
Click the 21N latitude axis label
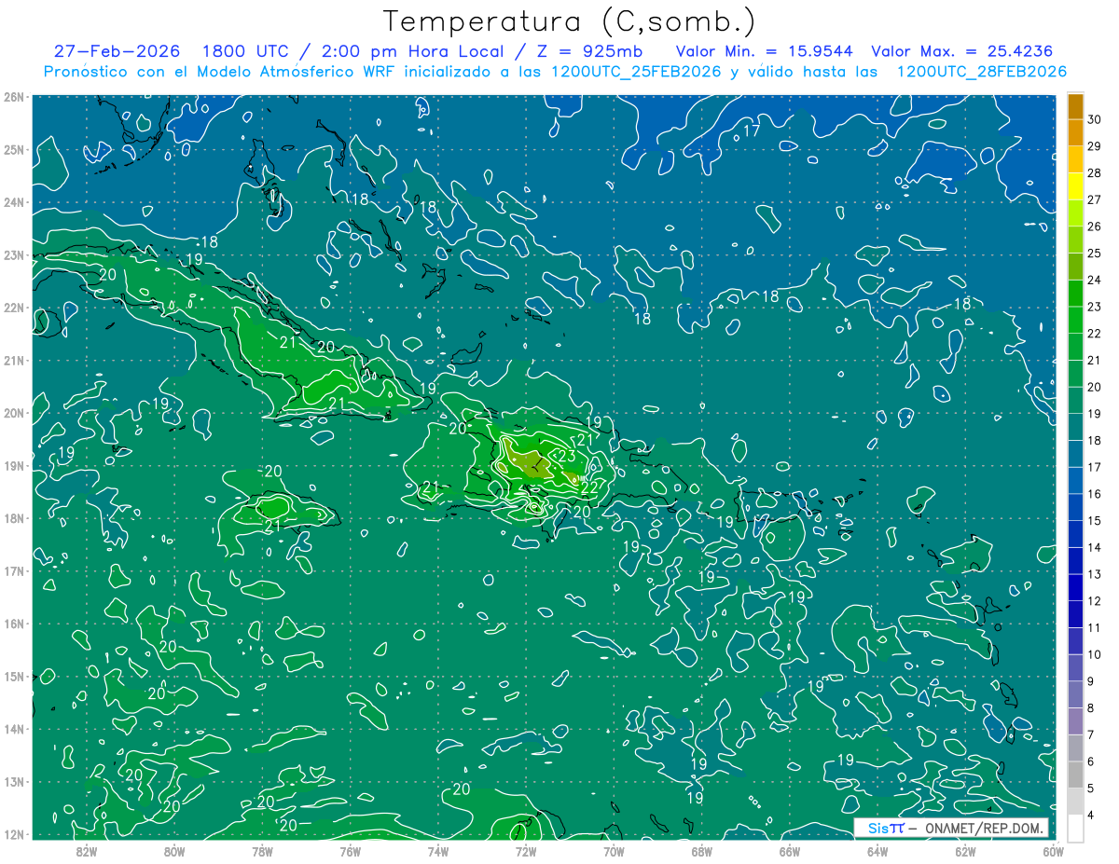pos(14,360)
